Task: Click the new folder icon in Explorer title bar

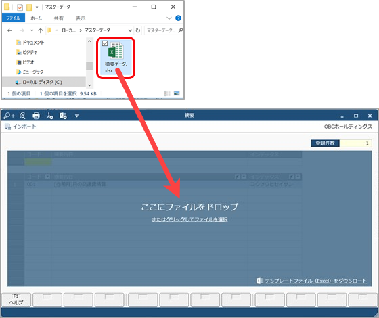Action: [29, 7]
